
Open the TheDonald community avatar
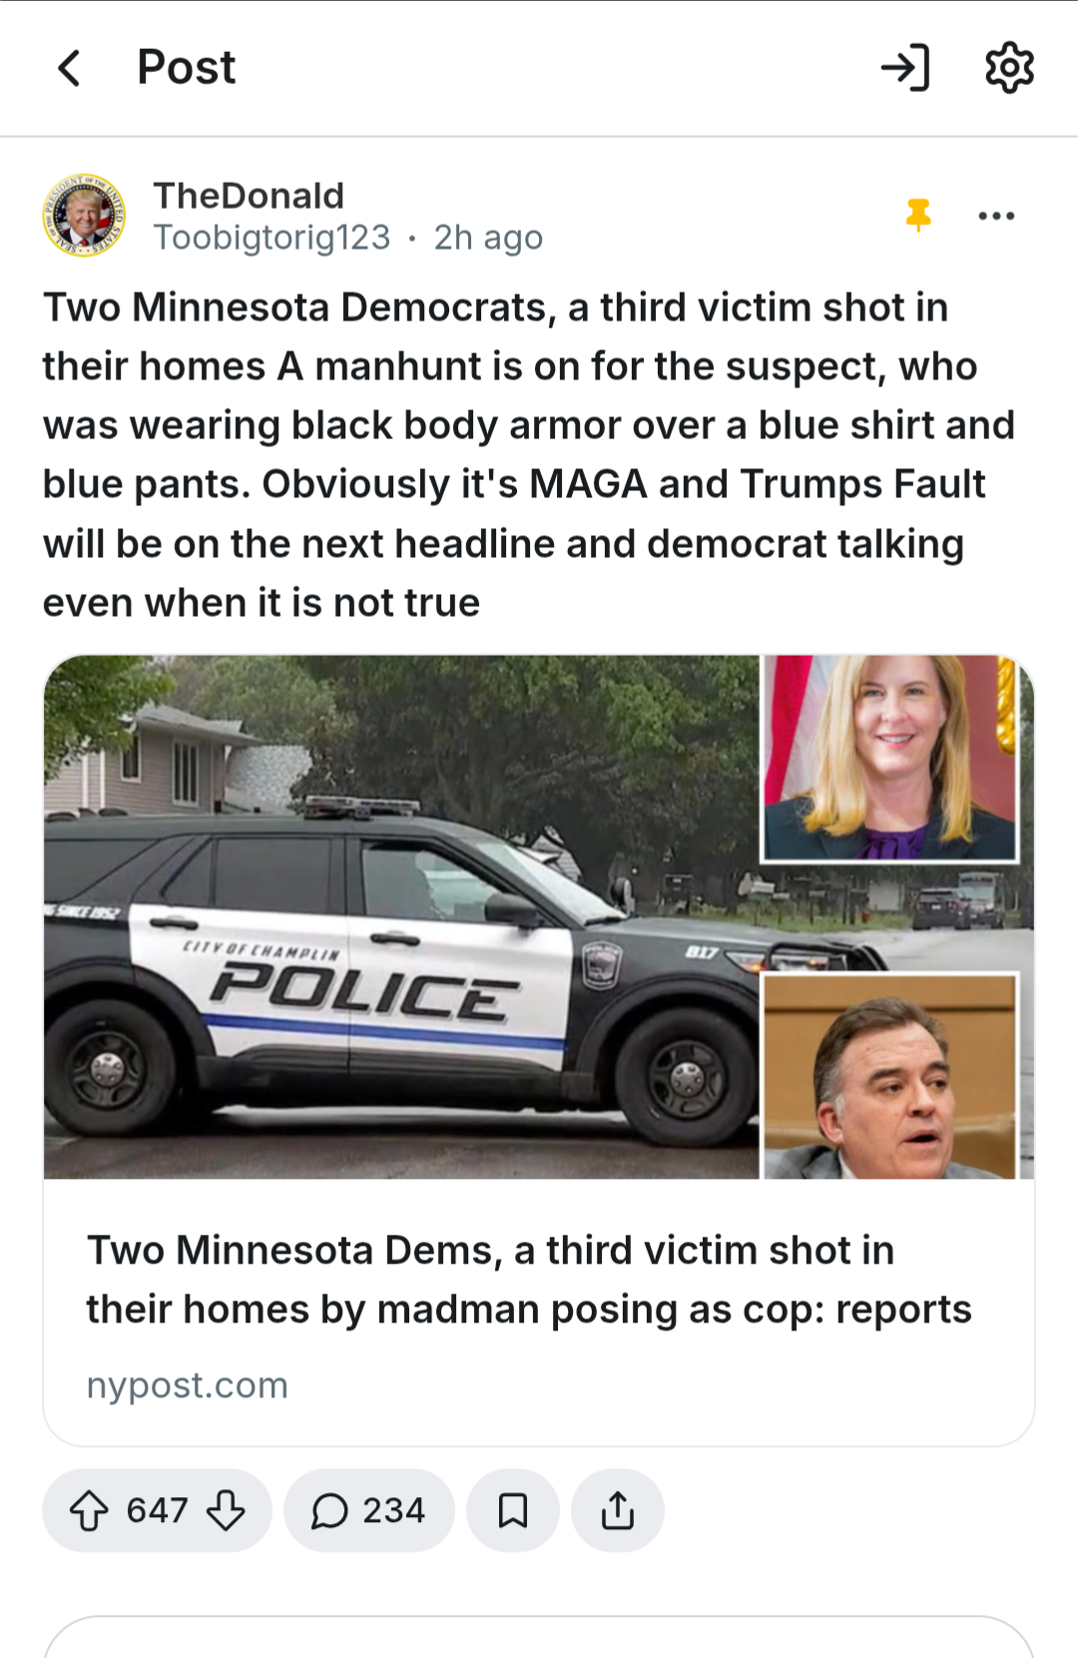click(84, 215)
